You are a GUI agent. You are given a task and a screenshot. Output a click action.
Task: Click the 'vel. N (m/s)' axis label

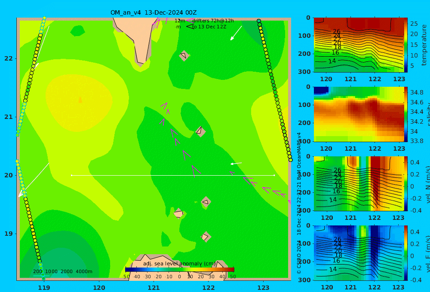[x=427, y=184]
